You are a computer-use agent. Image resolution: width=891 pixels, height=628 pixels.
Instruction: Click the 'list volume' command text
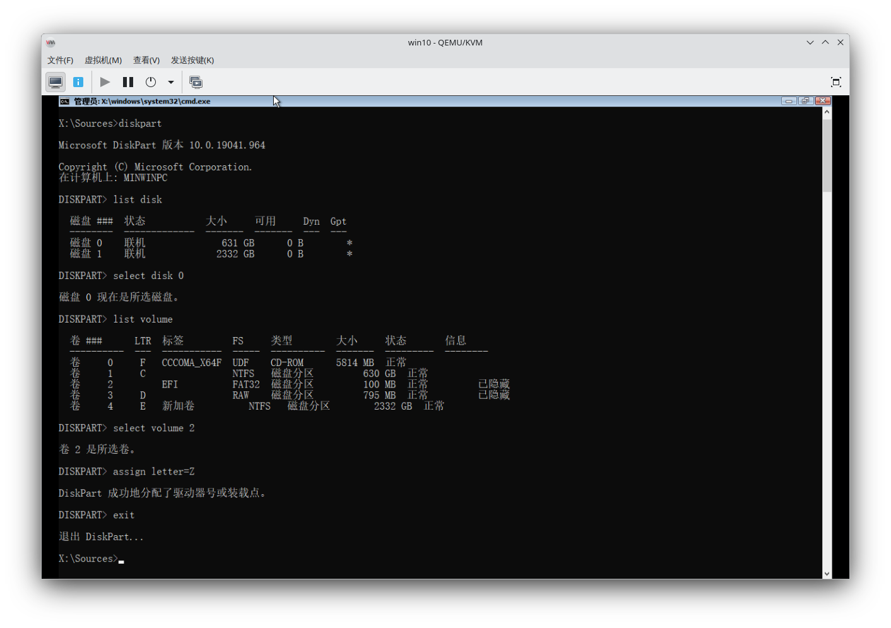coord(143,319)
